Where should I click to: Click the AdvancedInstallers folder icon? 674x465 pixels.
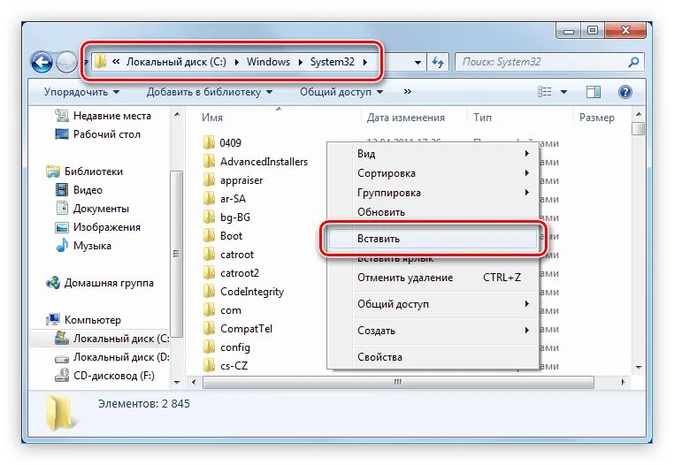pos(209,161)
